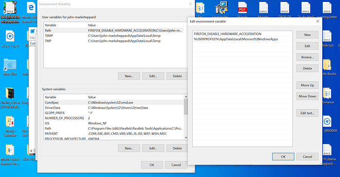Select the bottom Morris Sekou Kanneh On... folder icon
The height and width of the screenshot is (177, 340).
coord(10,150)
